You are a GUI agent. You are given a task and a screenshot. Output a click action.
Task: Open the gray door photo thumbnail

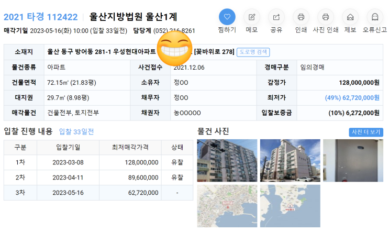pos(353,160)
